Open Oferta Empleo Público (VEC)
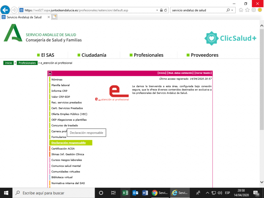The width and height of the screenshot is (264, 198). click(69, 114)
